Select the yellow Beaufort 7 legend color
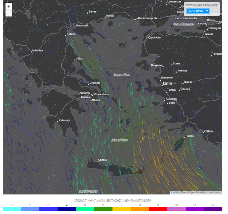Image resolution: width=228 pixels, height=214 pixels. pos(121,209)
